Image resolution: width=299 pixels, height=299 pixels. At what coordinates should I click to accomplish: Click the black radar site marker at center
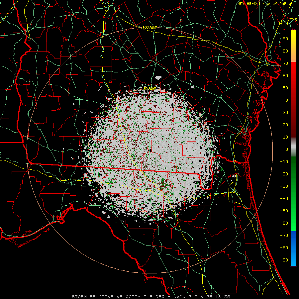pyautogui.click(x=150, y=150)
